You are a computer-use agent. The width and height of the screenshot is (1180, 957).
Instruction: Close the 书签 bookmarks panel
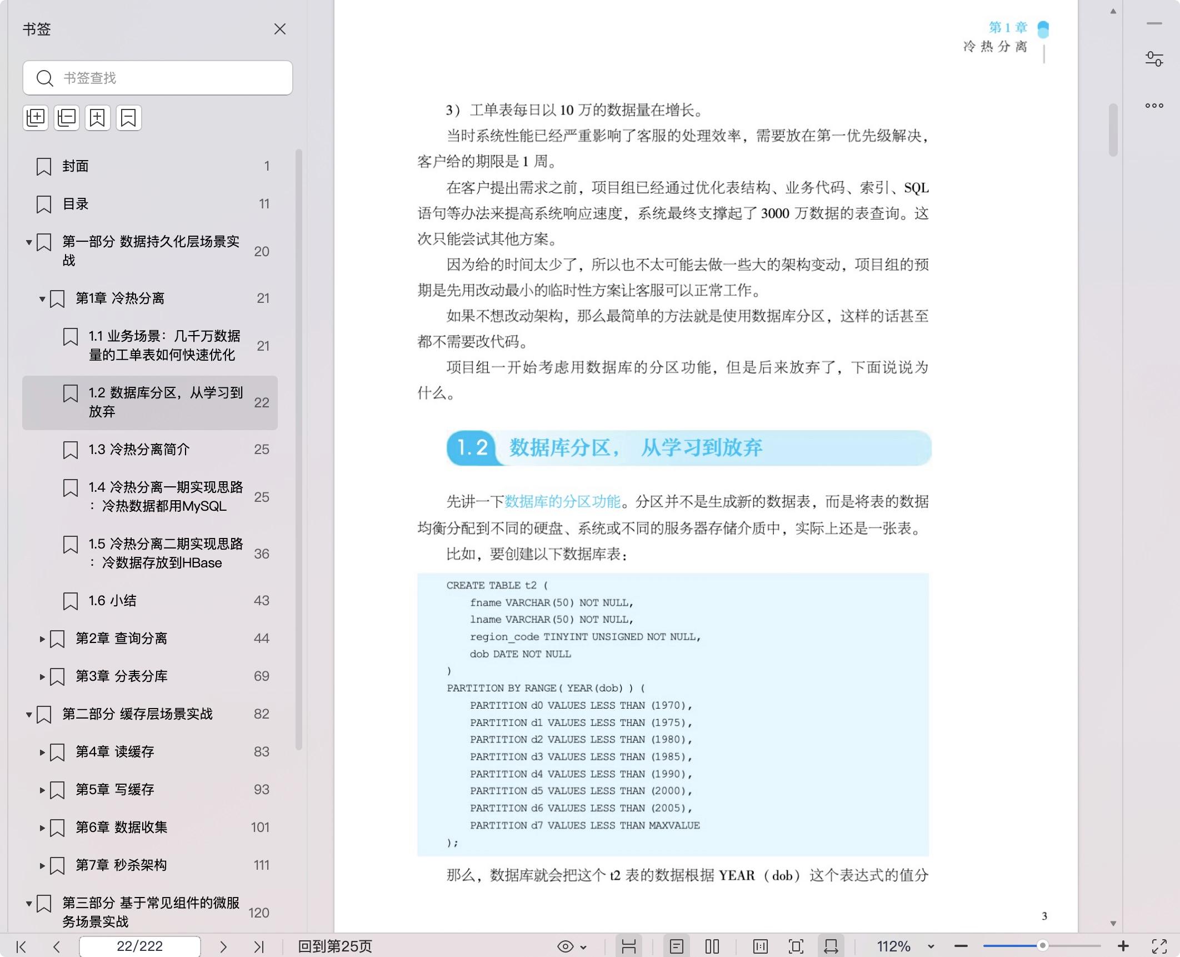(280, 29)
